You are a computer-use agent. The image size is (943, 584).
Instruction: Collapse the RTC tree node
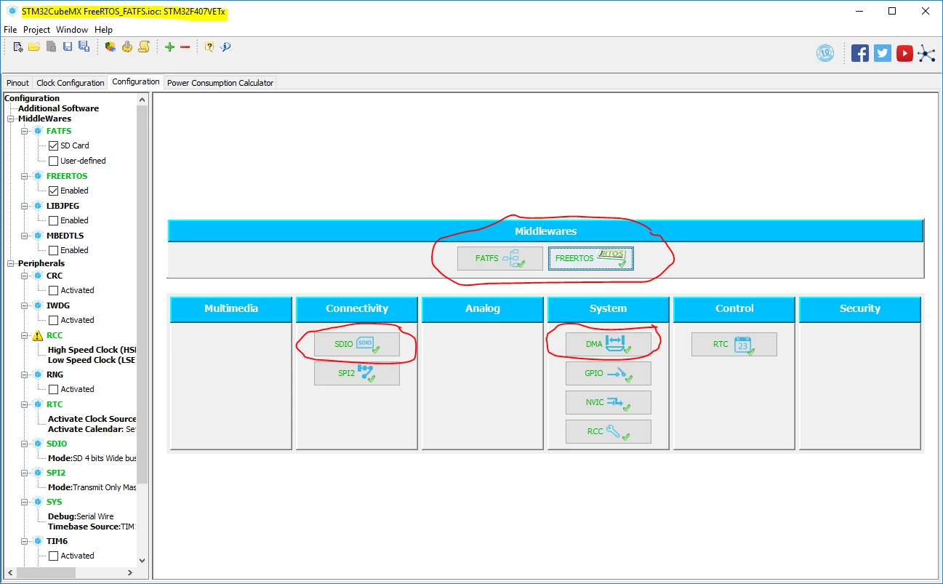coord(24,404)
